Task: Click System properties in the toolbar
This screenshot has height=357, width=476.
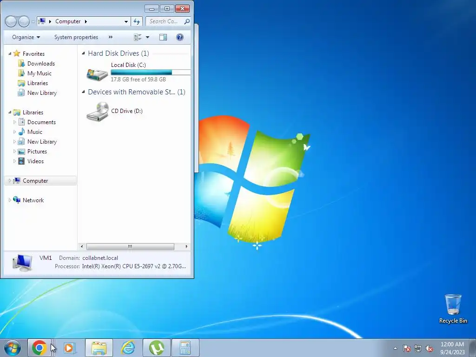Action: point(76,37)
